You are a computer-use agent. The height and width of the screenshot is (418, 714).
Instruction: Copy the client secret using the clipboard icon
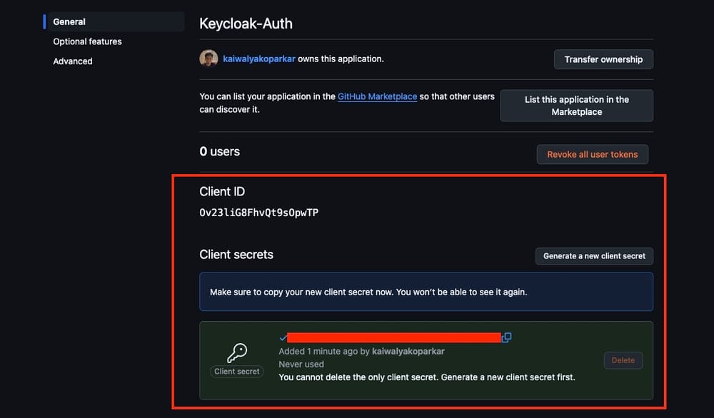point(507,336)
